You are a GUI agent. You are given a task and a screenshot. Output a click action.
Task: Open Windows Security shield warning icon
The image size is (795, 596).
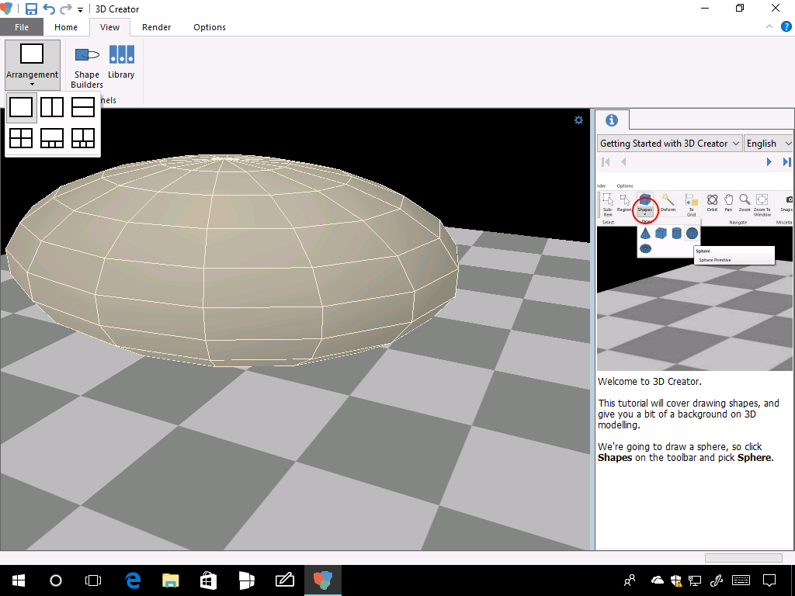tap(676, 580)
